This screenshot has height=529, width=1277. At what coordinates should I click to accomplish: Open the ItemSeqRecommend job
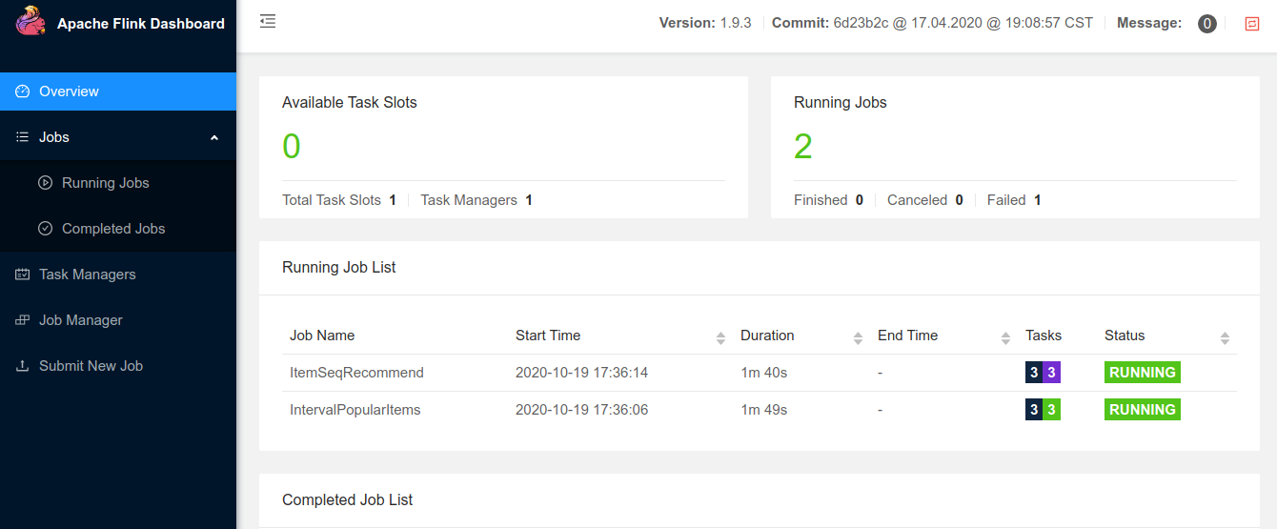pos(356,373)
